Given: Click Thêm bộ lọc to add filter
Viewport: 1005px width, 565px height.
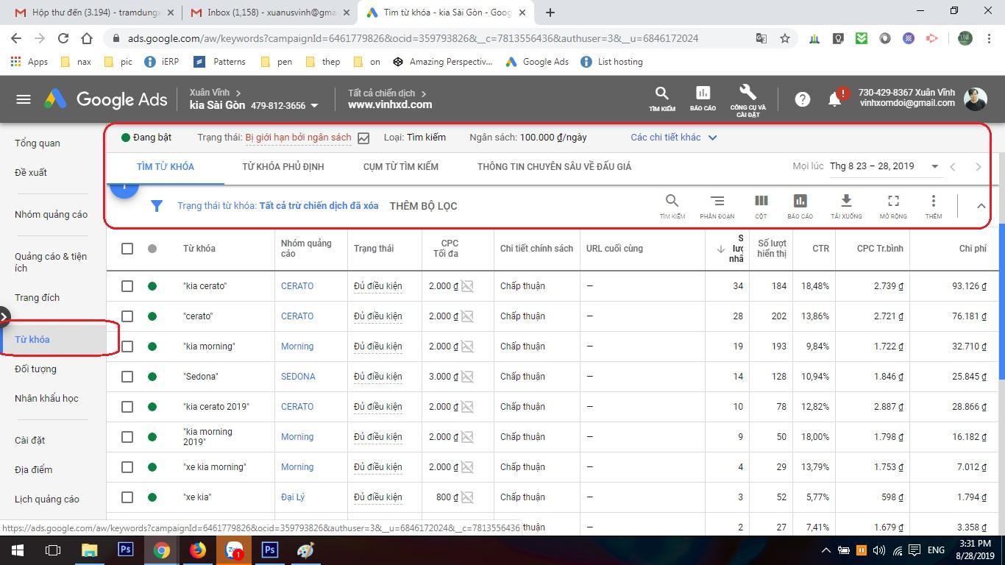Looking at the screenshot, I should click(x=423, y=206).
